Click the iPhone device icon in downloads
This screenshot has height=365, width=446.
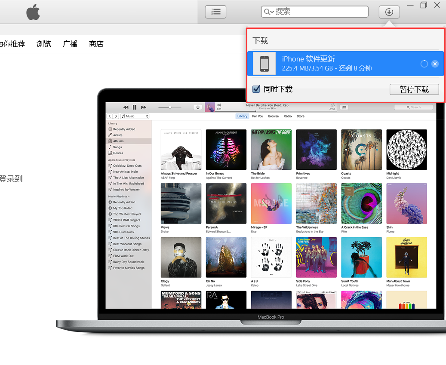[264, 63]
